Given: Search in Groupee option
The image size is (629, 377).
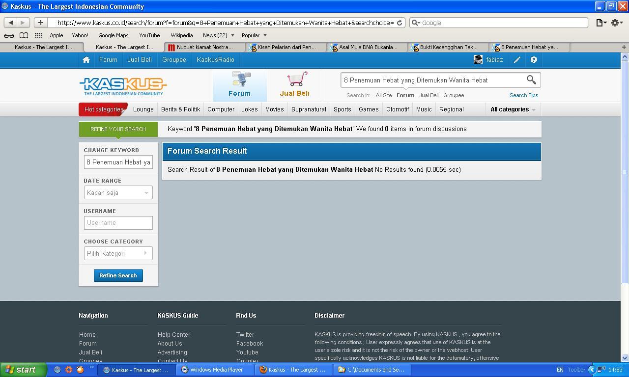Looking at the screenshot, I should 454,95.
